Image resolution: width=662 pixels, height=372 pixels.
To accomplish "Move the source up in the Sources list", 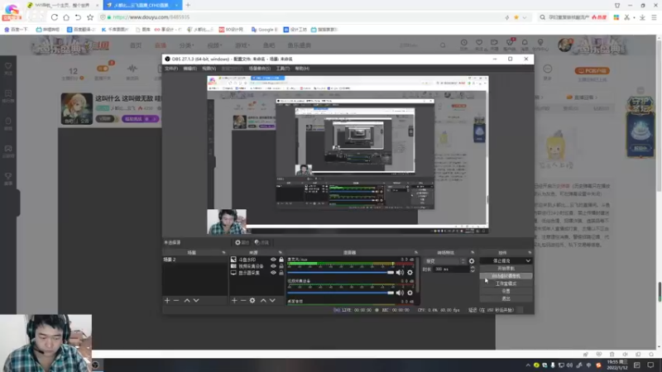I will (x=263, y=300).
